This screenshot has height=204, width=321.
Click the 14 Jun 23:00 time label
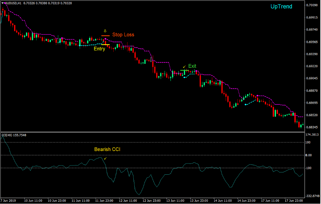(246, 200)
